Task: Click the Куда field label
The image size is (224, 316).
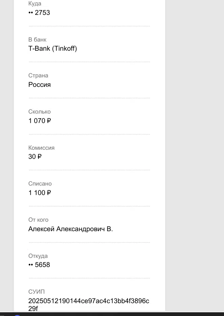Action: pos(35,3)
